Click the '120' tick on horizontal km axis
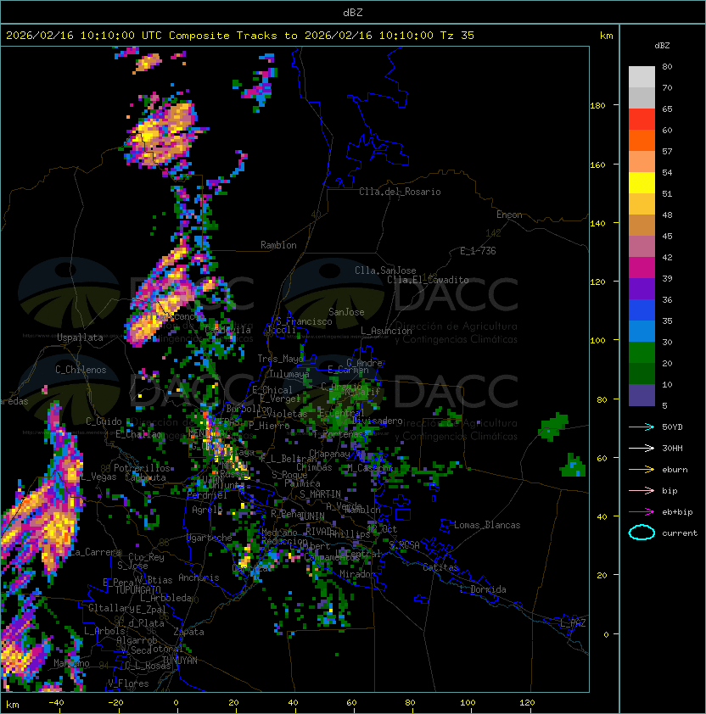 tap(527, 703)
